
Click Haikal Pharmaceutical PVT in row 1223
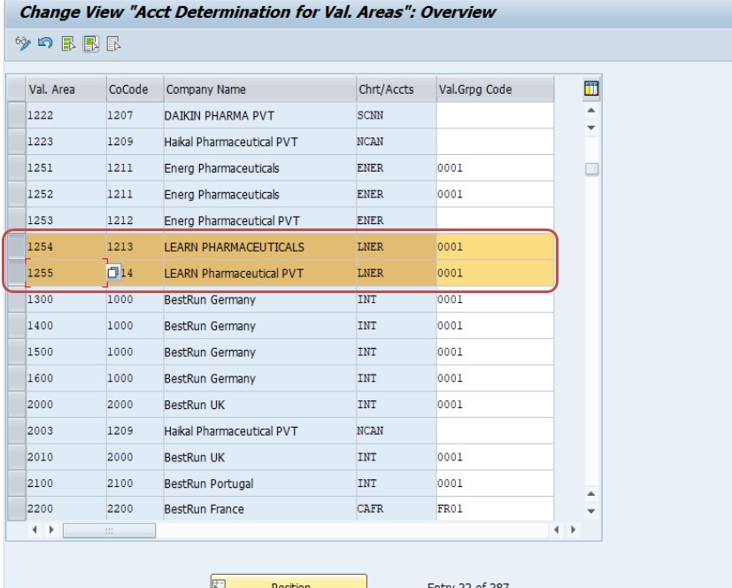click(231, 142)
